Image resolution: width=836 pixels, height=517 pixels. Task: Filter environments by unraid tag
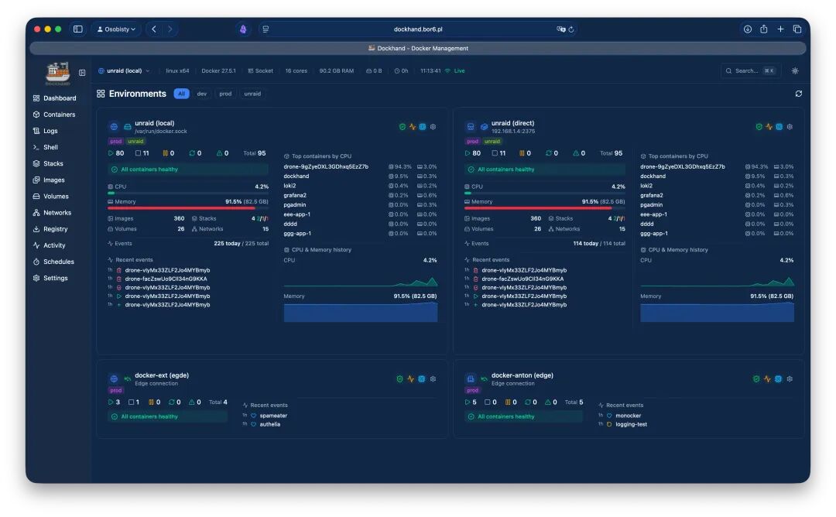click(252, 94)
